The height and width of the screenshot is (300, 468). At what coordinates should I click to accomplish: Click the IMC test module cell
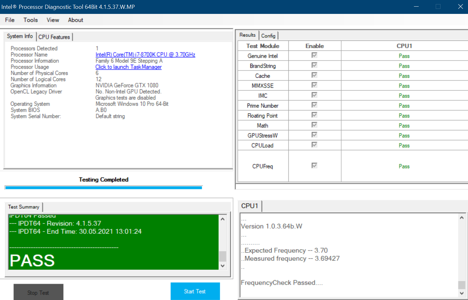[263, 96]
